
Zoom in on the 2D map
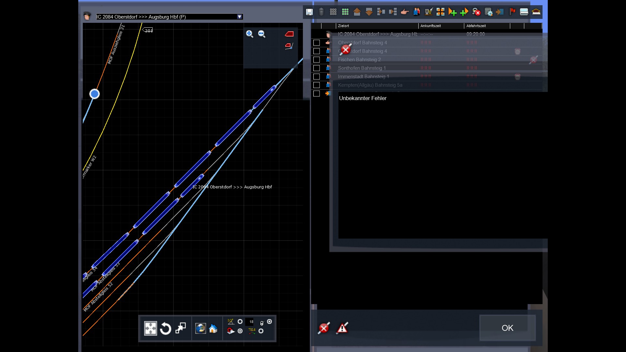249,34
